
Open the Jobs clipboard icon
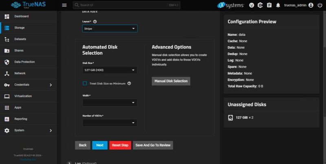(x=269, y=5)
